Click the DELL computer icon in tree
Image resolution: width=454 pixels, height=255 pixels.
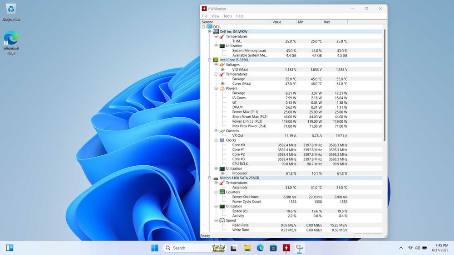pos(209,27)
